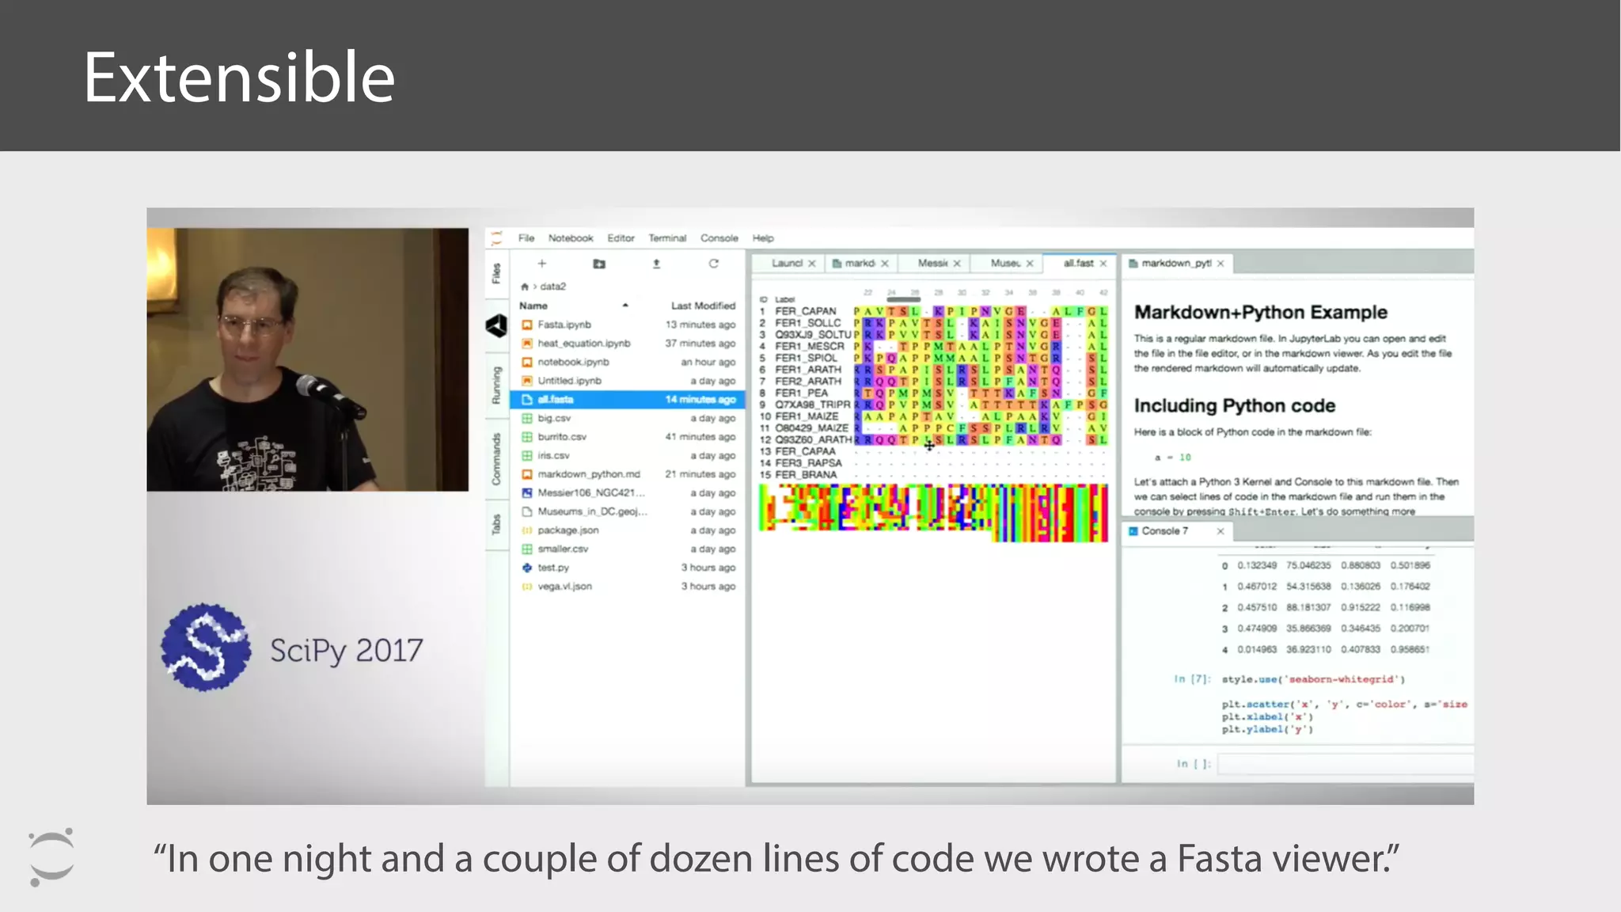
Task: Switch to the Files sidebar tab
Action: pos(496,273)
